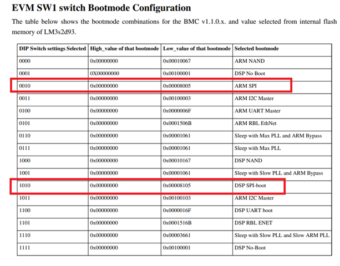Click low value '0x00003661'
The image size is (340, 266).
pos(177,236)
